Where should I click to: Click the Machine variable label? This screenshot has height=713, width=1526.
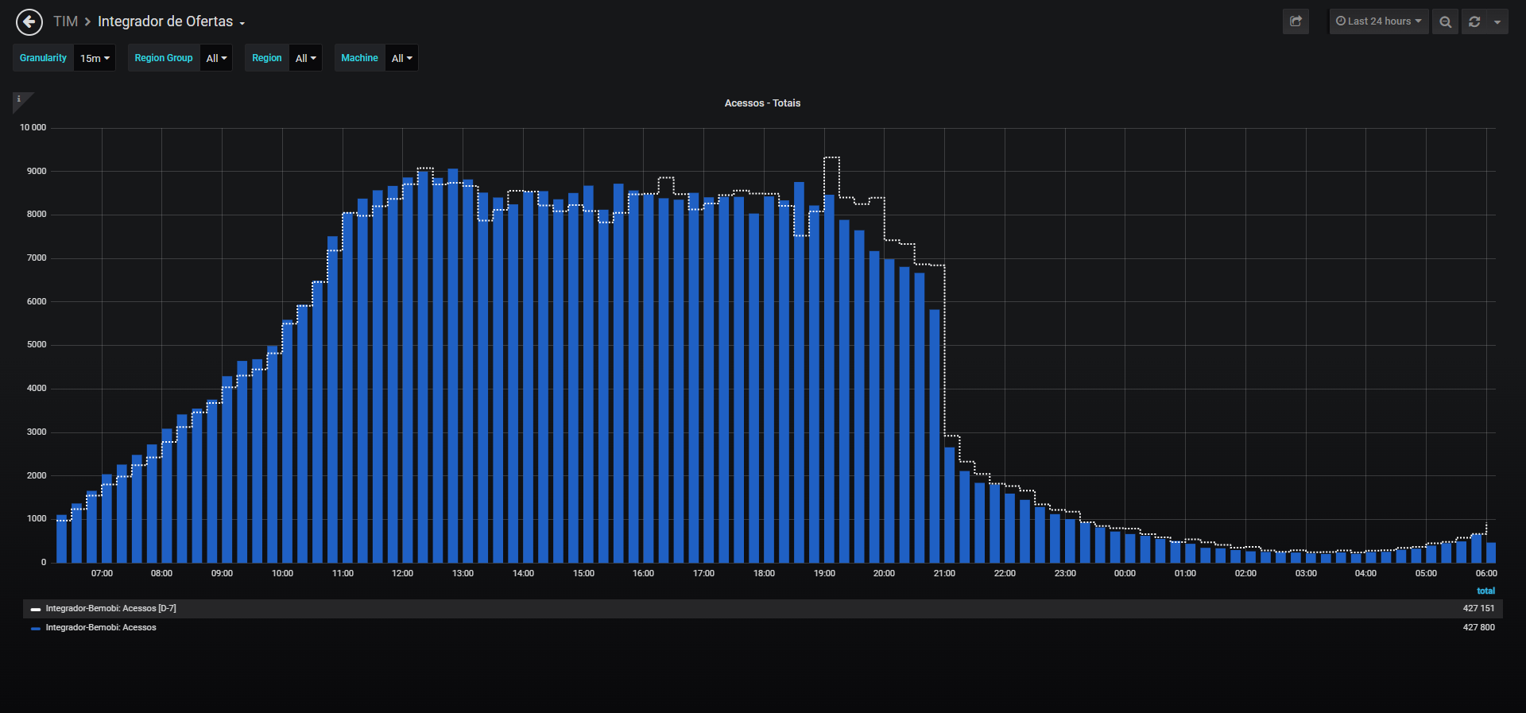[359, 58]
